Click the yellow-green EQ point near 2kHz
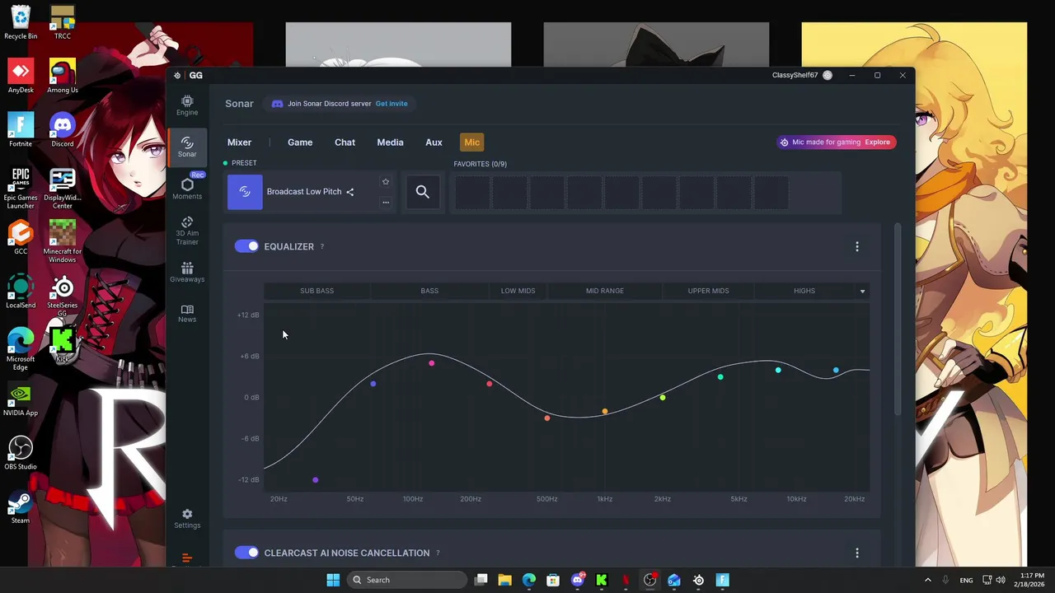 [663, 398]
